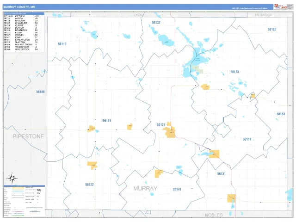Viewport: 296px width, 222px height.
Task: Click the MURRAY county name label
Action: (x=145, y=188)
